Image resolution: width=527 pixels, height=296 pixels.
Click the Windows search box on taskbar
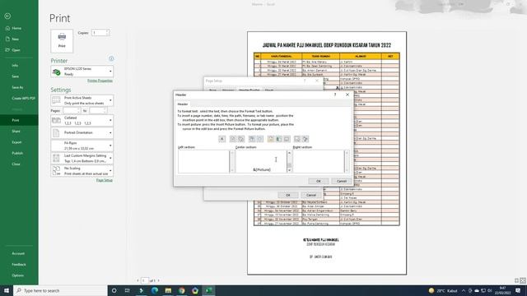pyautogui.click(x=60, y=290)
